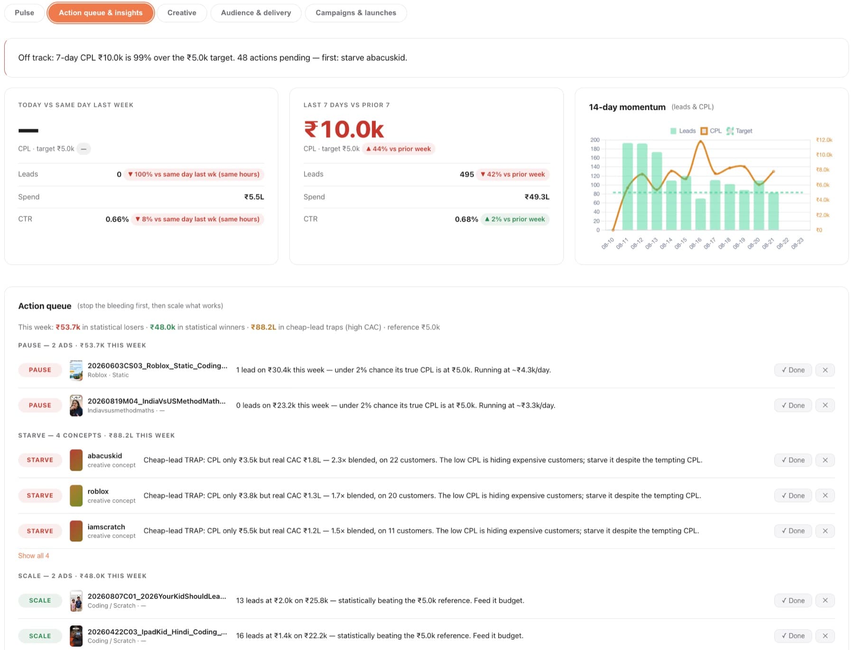This screenshot has width=854, height=650.
Task: Click the iamscratch concept name
Action: [106, 527]
